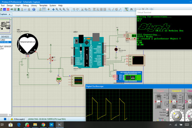Open the Template menu
This screenshot has height=128, width=192.
coord(43,6)
